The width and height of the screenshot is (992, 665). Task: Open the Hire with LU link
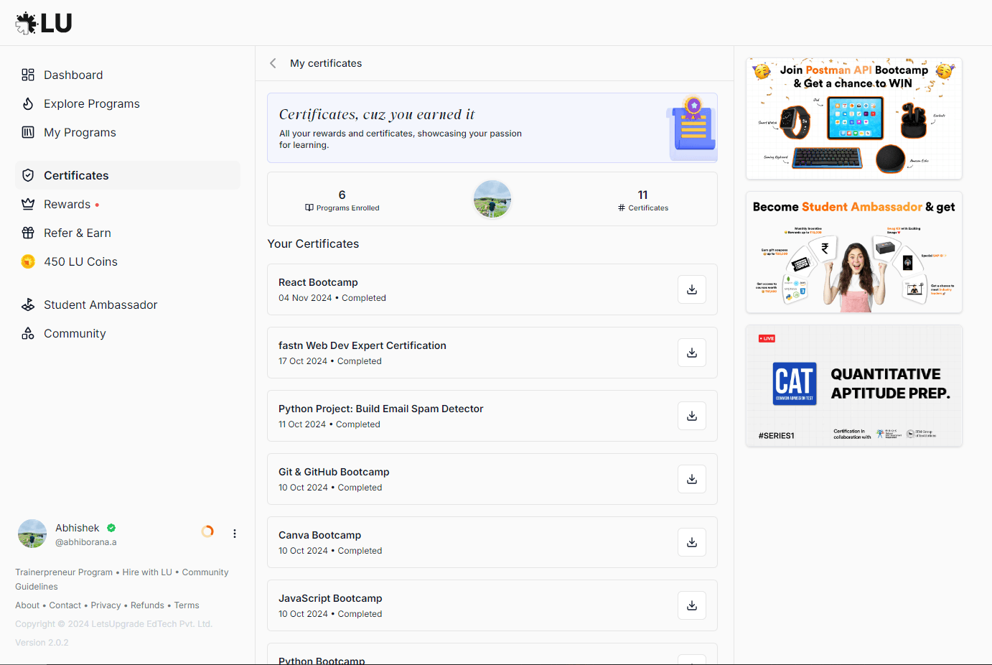146,572
